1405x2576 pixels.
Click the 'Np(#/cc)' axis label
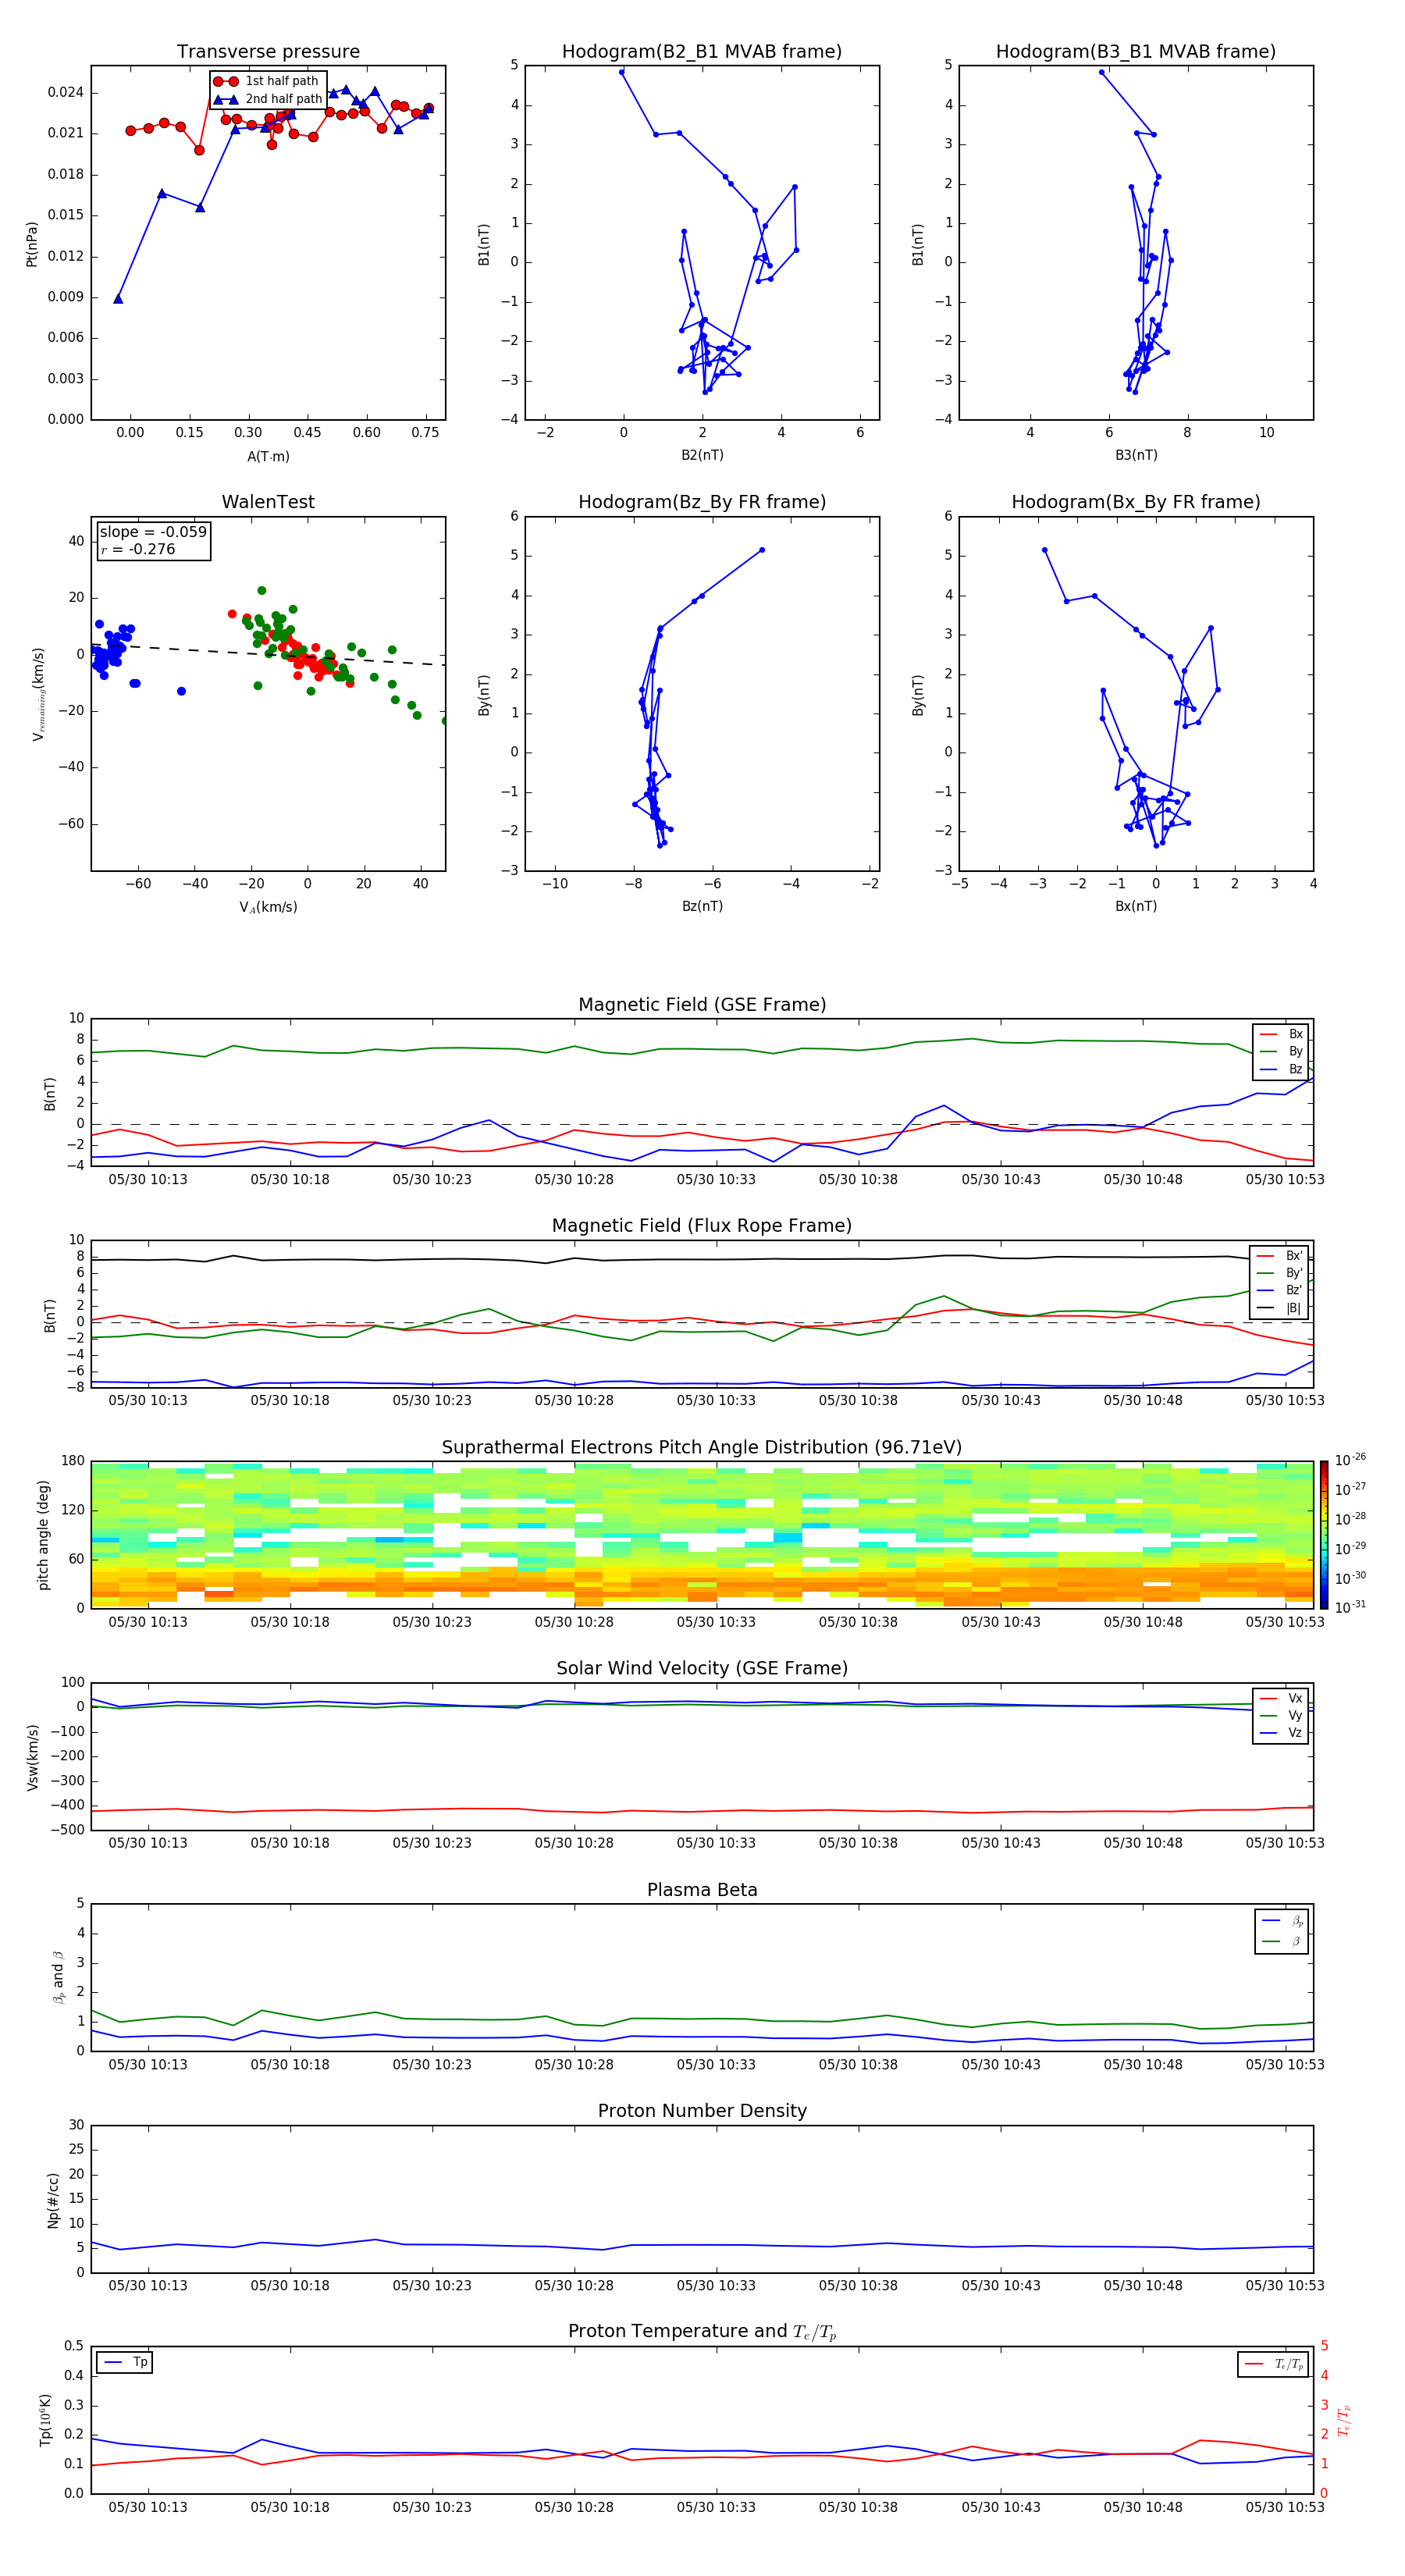pos(53,2199)
